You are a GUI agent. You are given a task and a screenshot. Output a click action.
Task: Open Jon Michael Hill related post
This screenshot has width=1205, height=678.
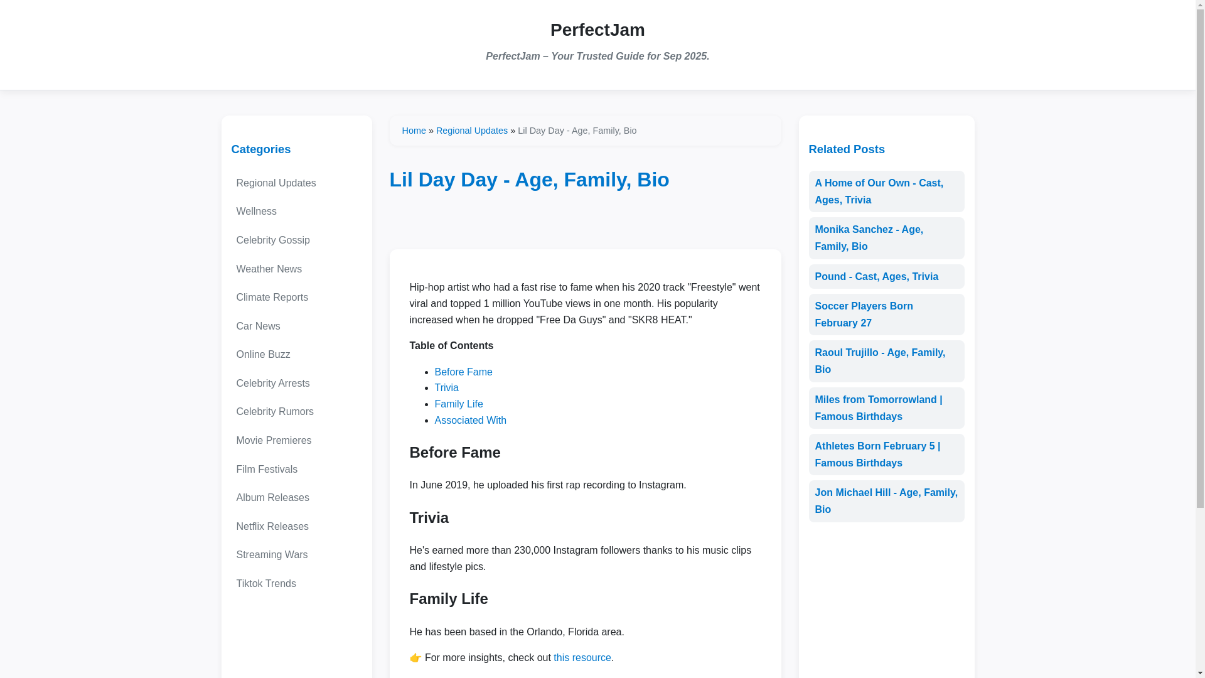[886, 501]
